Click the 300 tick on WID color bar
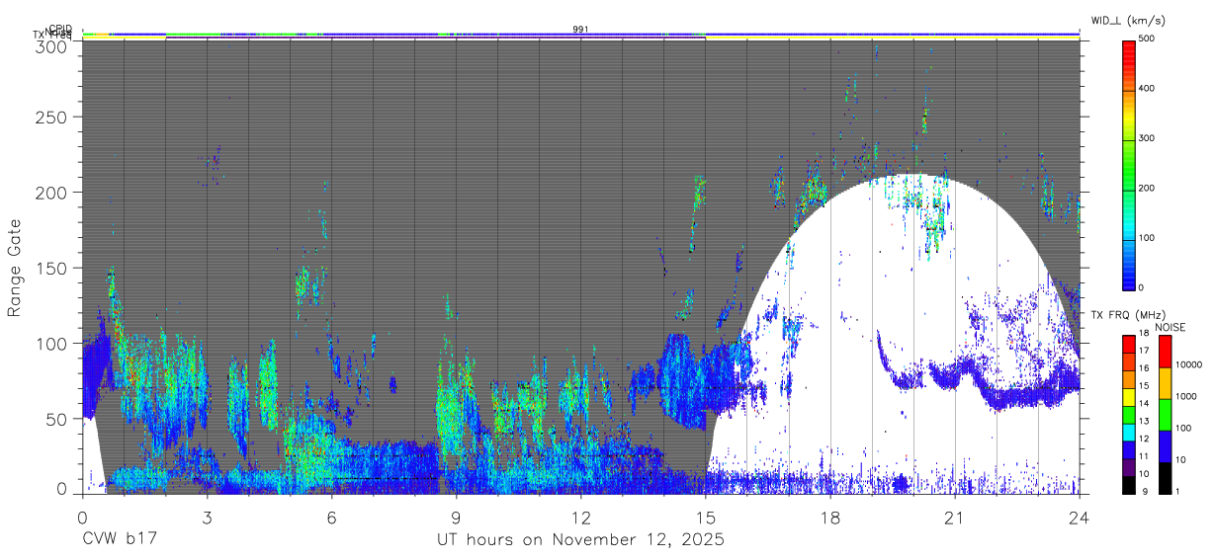Screen dimensions: 1214x560 tap(1147, 138)
